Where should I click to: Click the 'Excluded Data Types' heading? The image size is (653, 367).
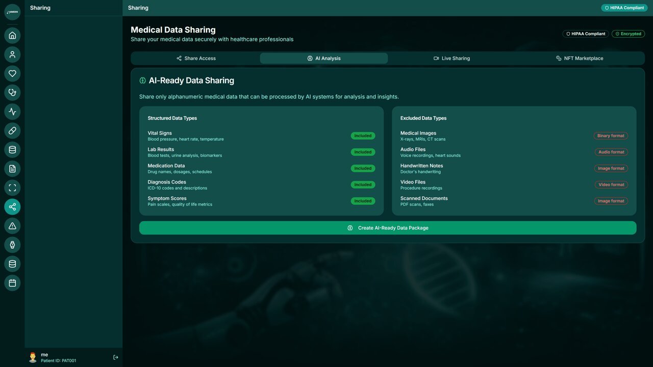click(x=423, y=118)
